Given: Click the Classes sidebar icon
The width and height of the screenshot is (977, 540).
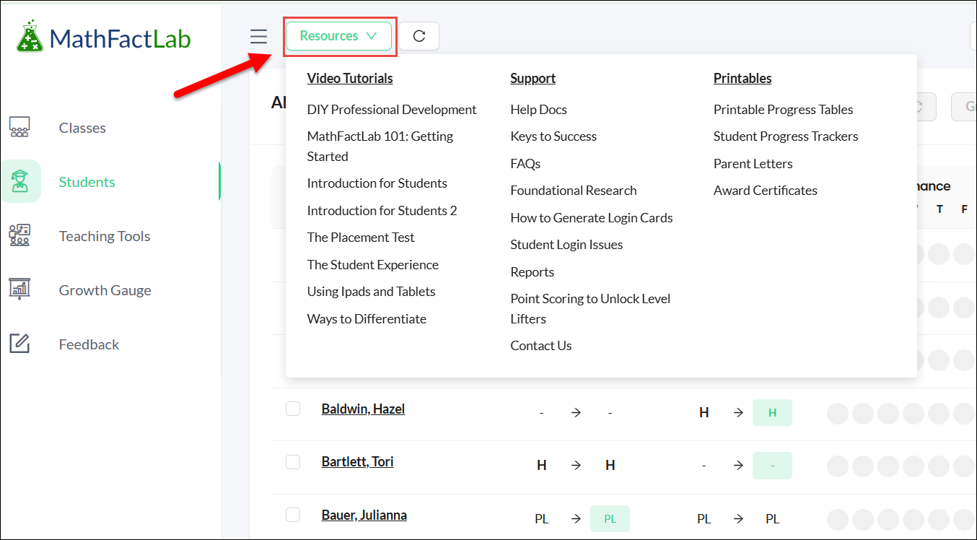Looking at the screenshot, I should tap(19, 128).
